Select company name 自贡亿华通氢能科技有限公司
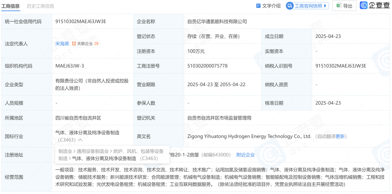Screen dimensions: 392x194 217,21
